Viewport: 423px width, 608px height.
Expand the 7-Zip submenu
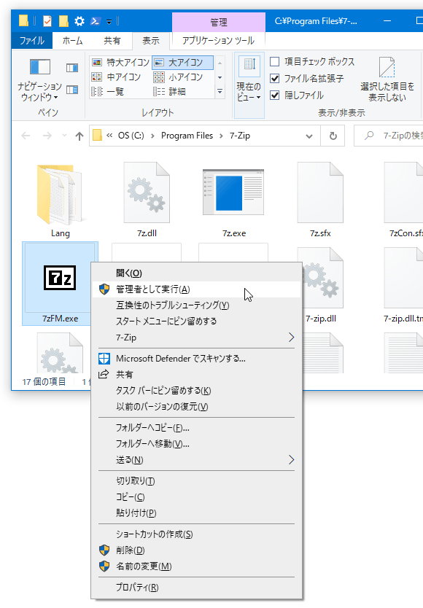point(197,338)
